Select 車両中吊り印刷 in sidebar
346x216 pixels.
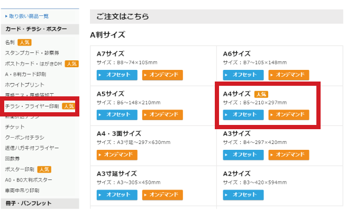click(22, 190)
